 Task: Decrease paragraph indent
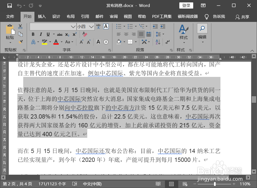coord(155,26)
